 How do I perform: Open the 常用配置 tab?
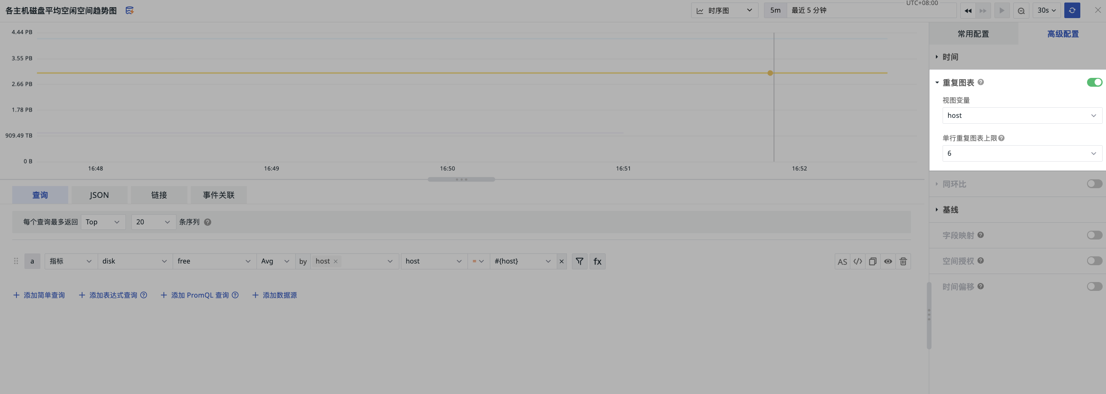tap(973, 34)
